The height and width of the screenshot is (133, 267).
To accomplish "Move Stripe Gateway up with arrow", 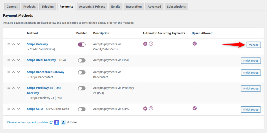I will click(14, 44).
